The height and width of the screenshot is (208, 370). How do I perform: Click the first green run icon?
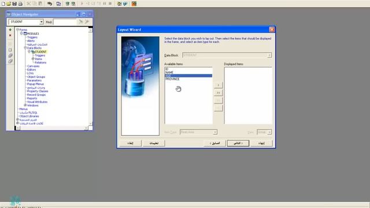coord(68,3)
